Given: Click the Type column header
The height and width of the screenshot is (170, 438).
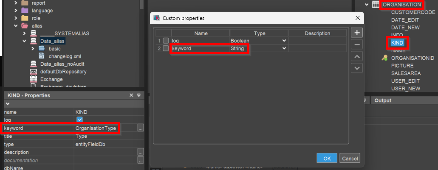Looking at the screenshot, I should point(259,33).
